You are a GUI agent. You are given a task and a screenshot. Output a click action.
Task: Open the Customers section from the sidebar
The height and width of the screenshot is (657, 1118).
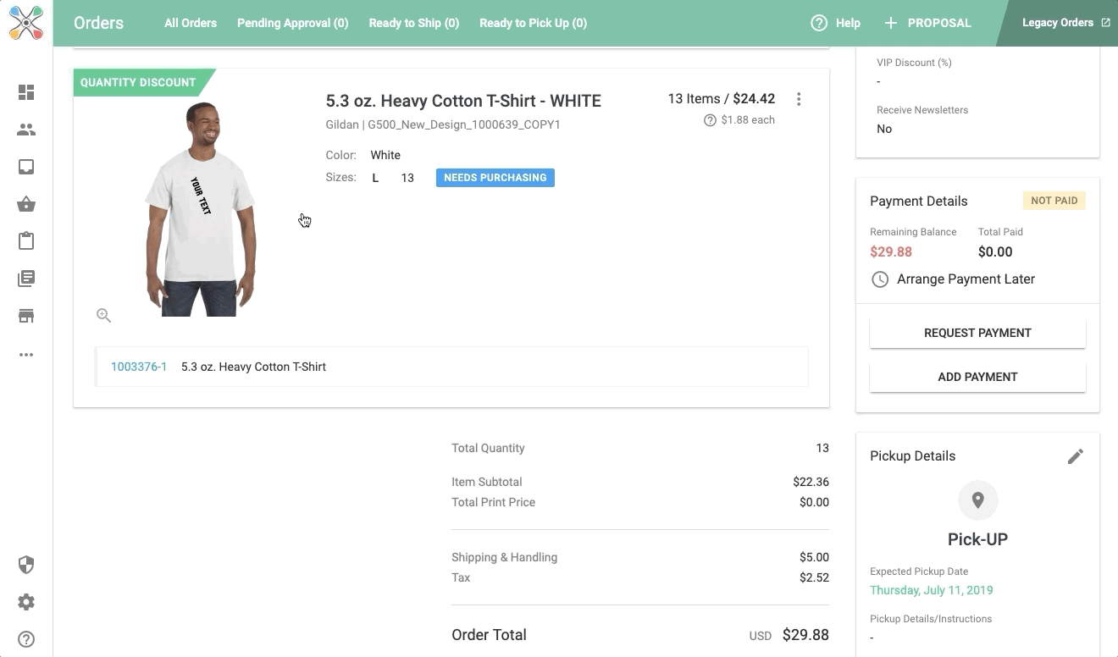click(26, 130)
